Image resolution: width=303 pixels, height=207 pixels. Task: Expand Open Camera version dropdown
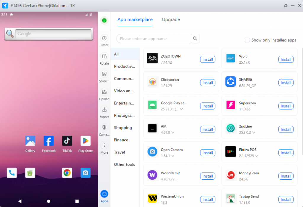click(x=173, y=156)
